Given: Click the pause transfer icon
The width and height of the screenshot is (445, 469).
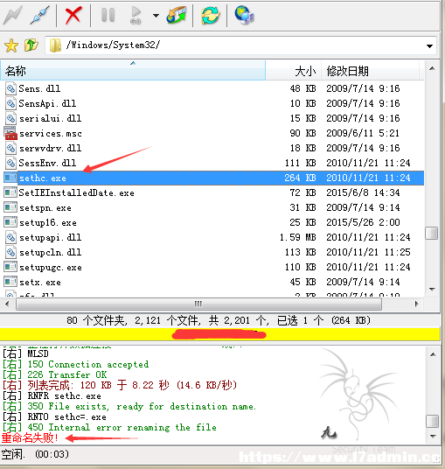Looking at the screenshot, I should [108, 15].
